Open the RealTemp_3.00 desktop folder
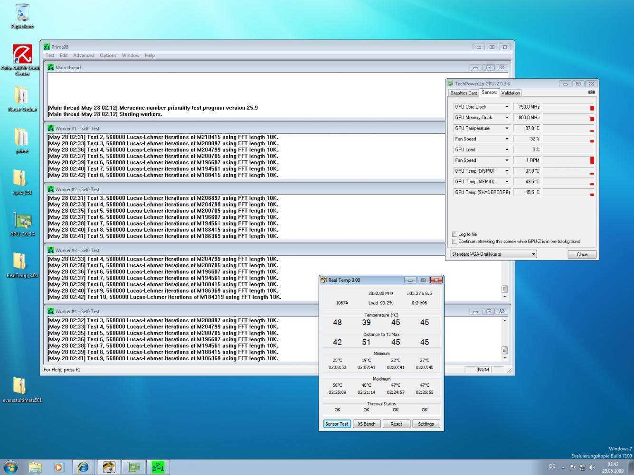The width and height of the screenshot is (634, 475). pos(22,262)
